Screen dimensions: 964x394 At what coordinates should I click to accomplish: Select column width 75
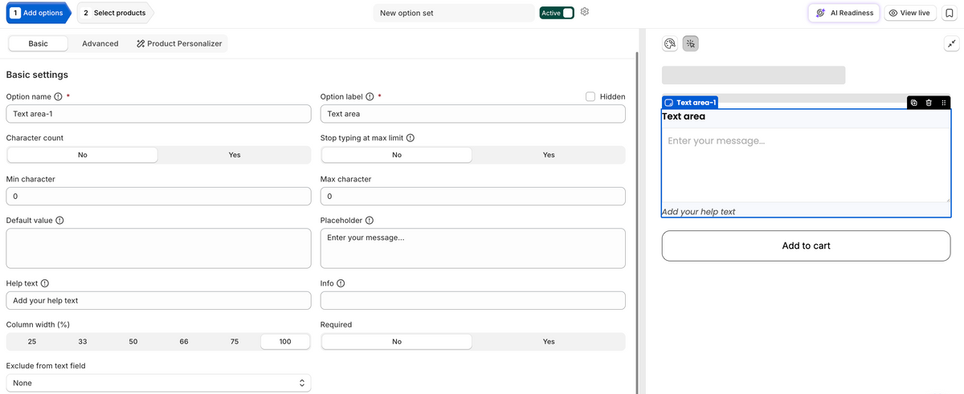(x=235, y=342)
